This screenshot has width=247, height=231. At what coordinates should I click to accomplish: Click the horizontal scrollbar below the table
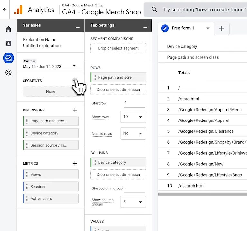[x=203, y=194]
